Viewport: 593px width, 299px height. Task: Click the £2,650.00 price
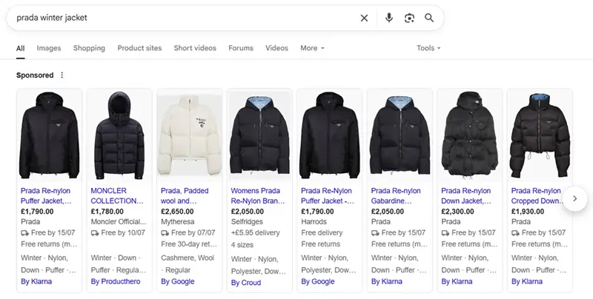[177, 212]
